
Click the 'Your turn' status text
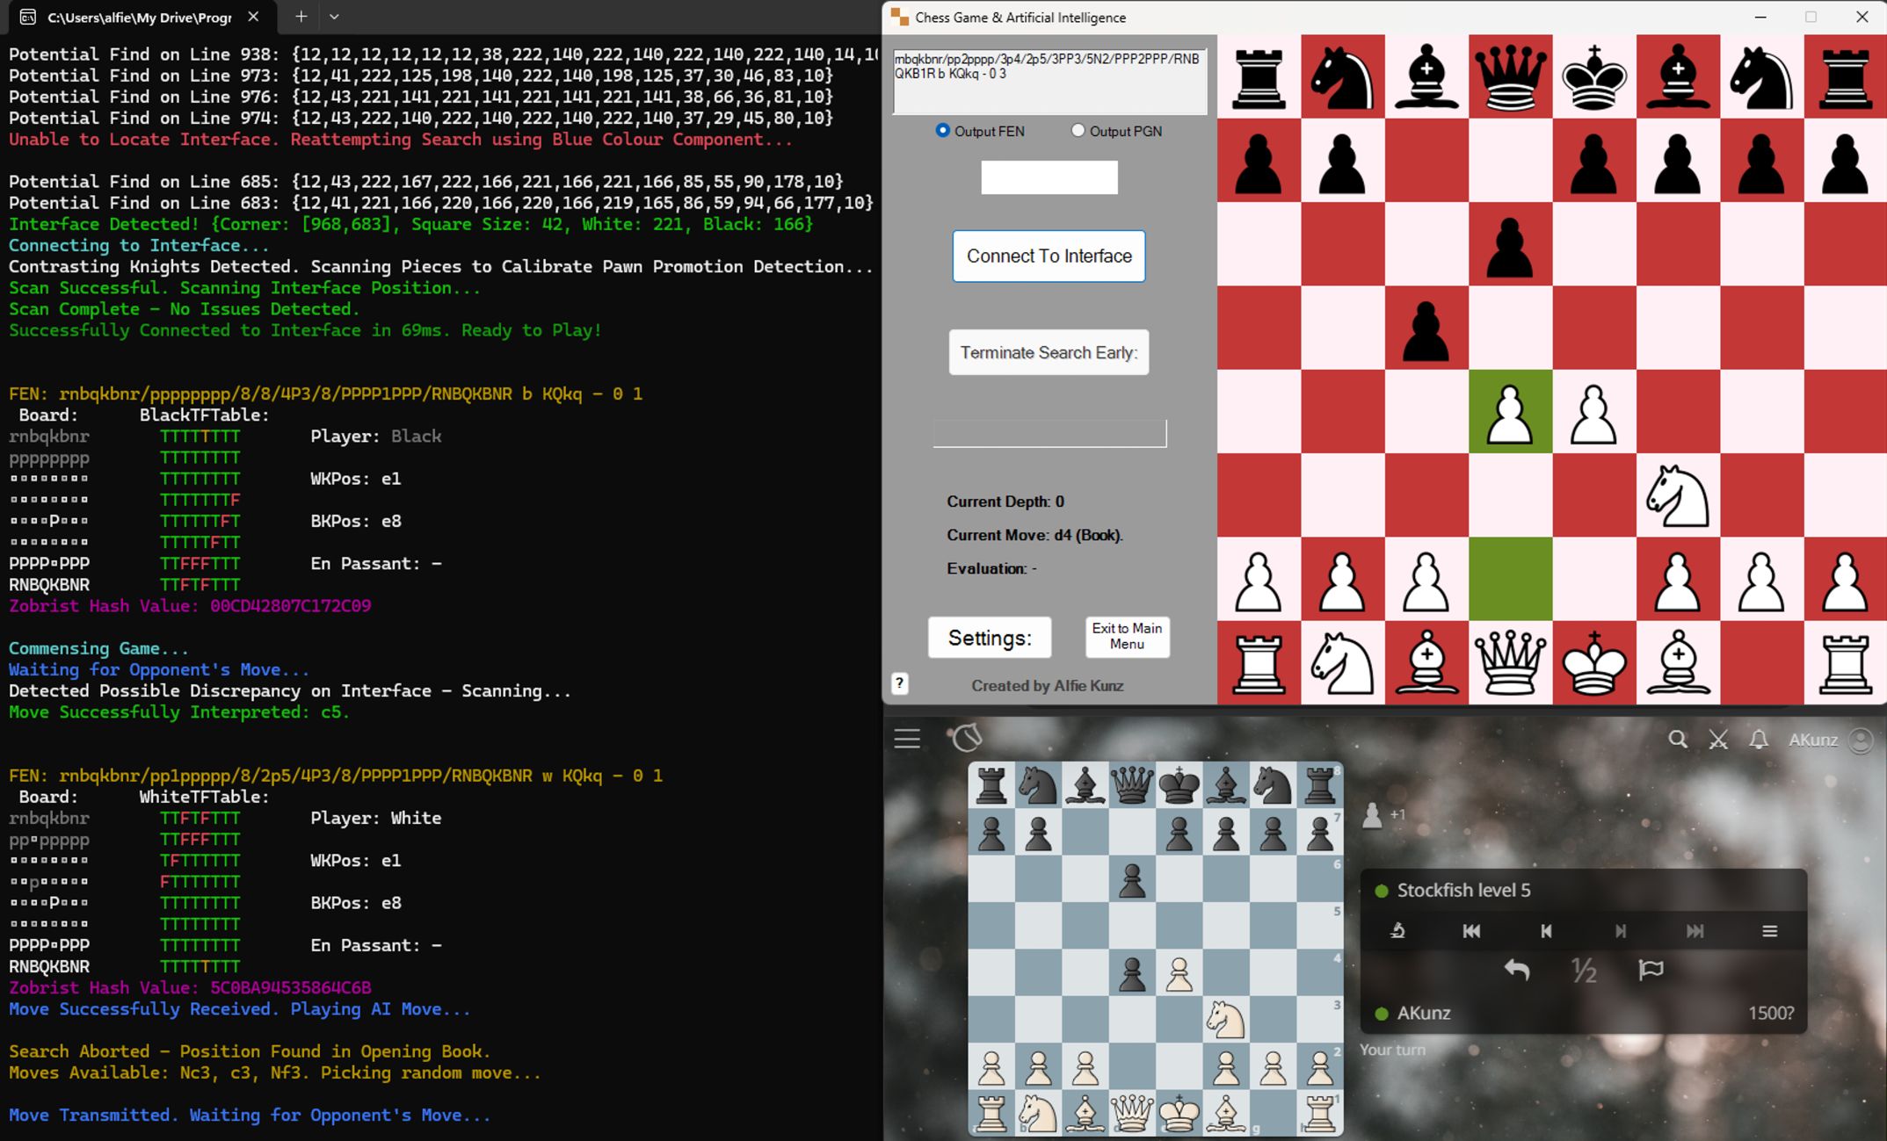(x=1392, y=1050)
